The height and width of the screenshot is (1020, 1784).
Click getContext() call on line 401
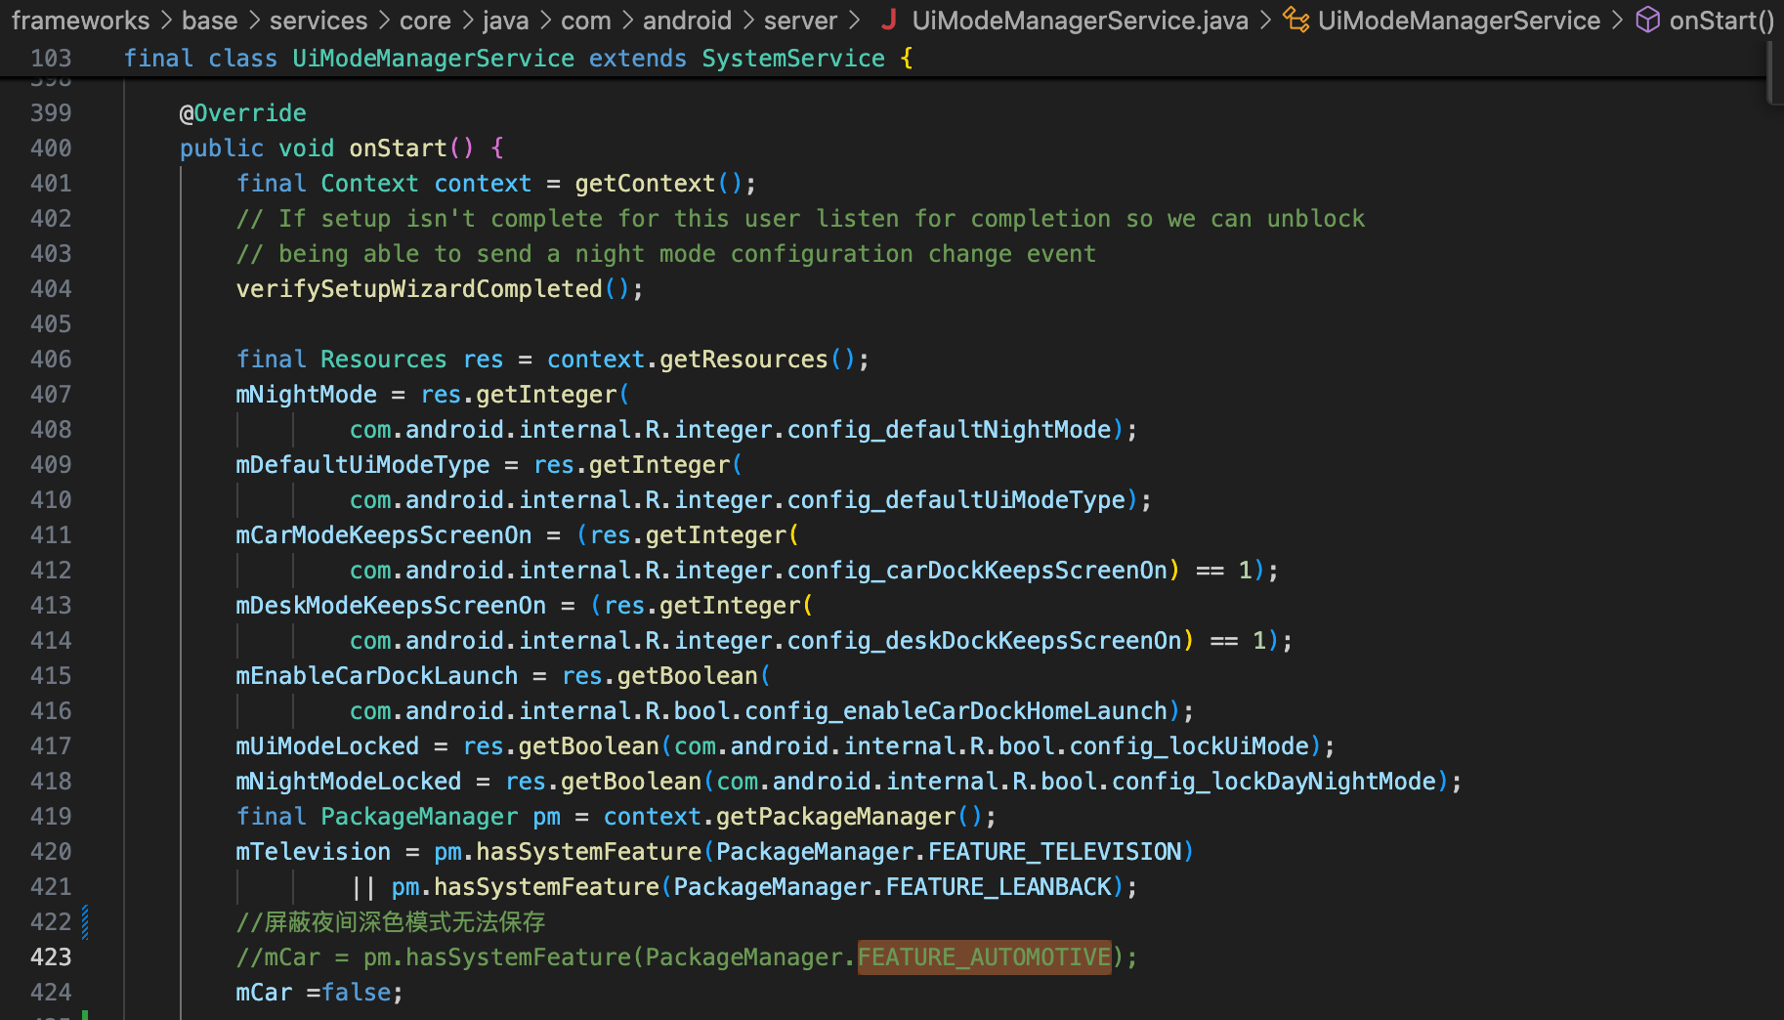pos(658,184)
